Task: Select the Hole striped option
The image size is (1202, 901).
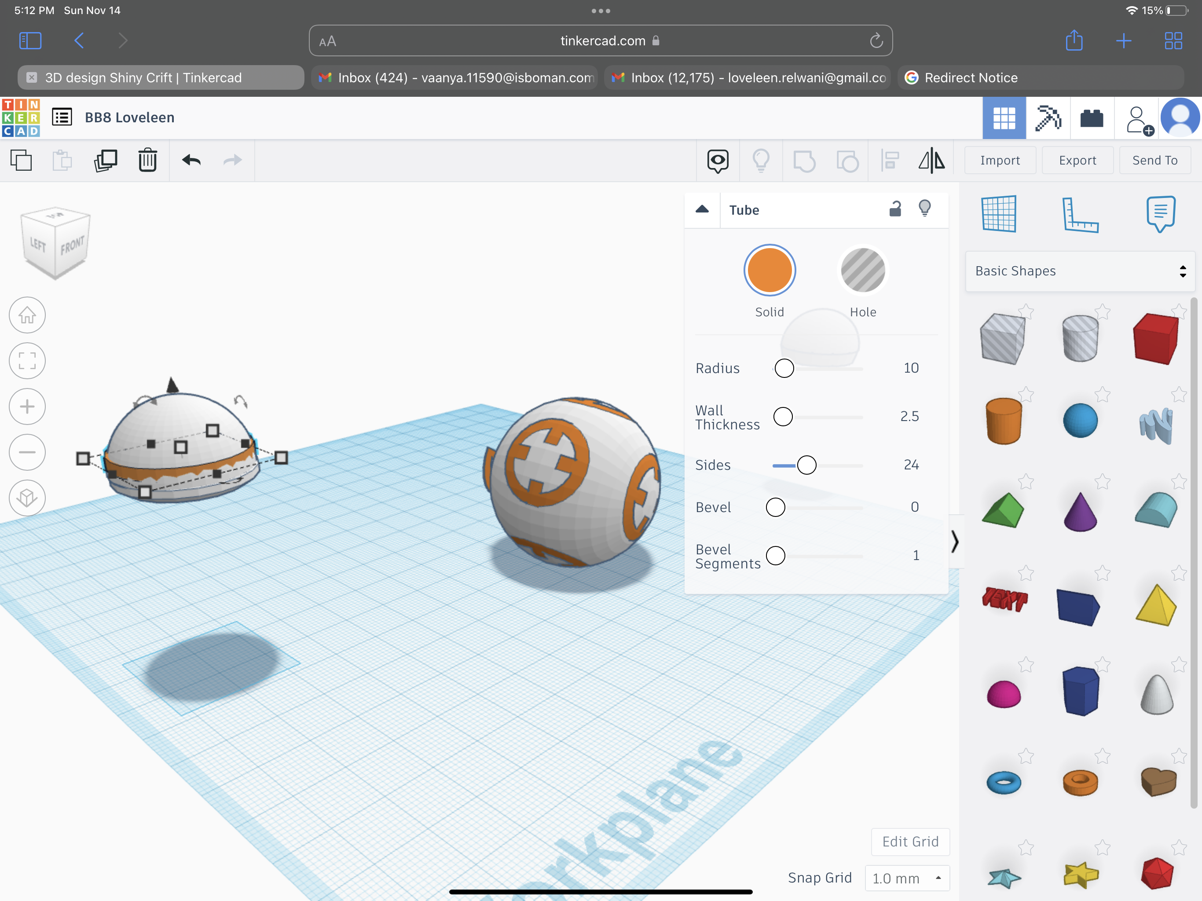Action: click(x=863, y=270)
